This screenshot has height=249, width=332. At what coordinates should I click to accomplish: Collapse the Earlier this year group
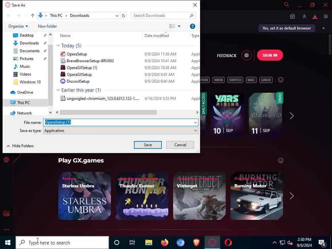[58, 90]
